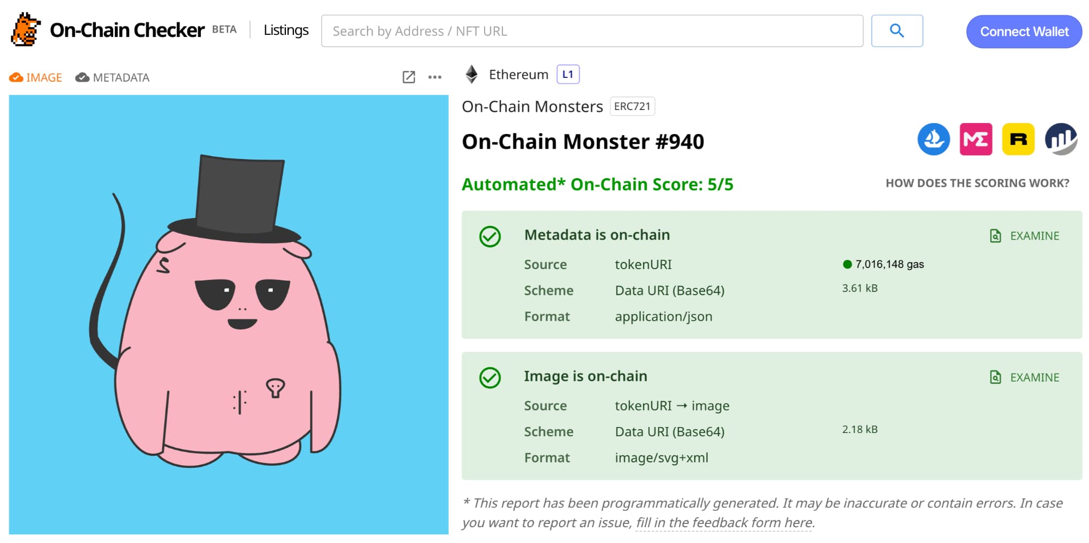Switch to the IMAGE tab

[x=36, y=78]
